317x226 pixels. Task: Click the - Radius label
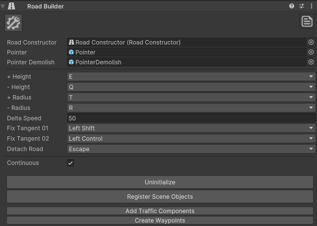[x=18, y=108]
